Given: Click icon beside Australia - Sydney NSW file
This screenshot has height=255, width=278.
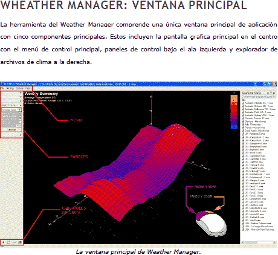Looking at the screenshot, I should (243, 115).
